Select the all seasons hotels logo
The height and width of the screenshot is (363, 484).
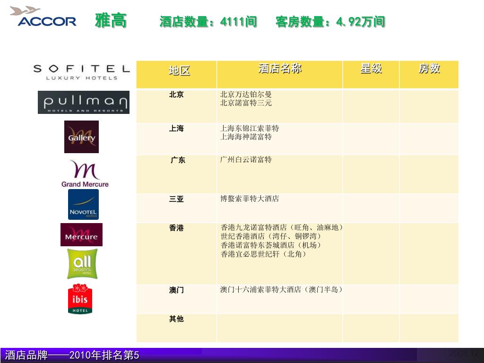click(82, 264)
